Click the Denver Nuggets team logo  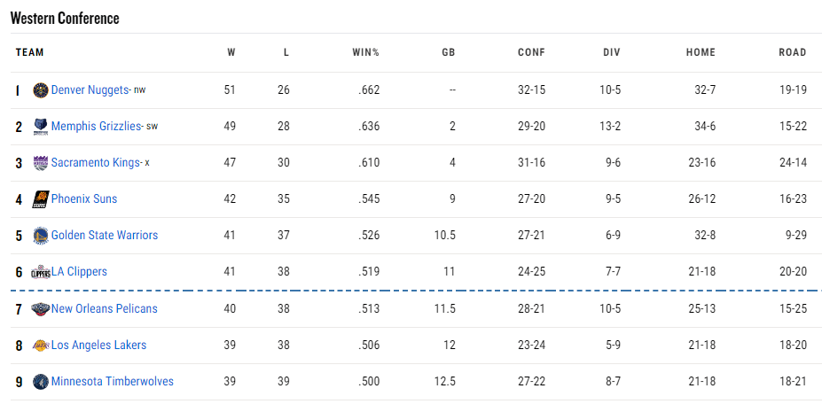pos(41,90)
